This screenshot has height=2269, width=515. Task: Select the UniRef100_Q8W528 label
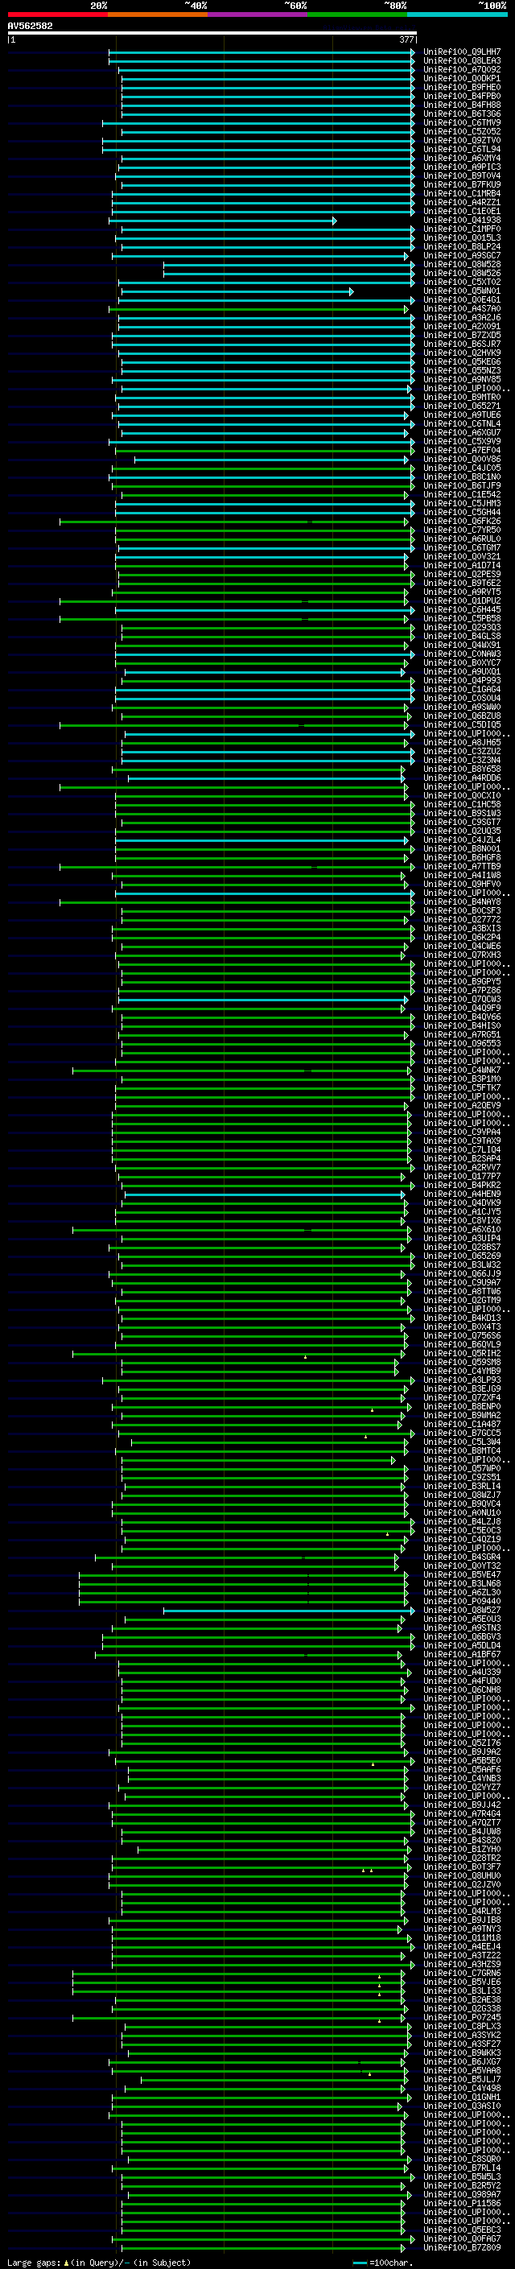pyautogui.click(x=462, y=264)
